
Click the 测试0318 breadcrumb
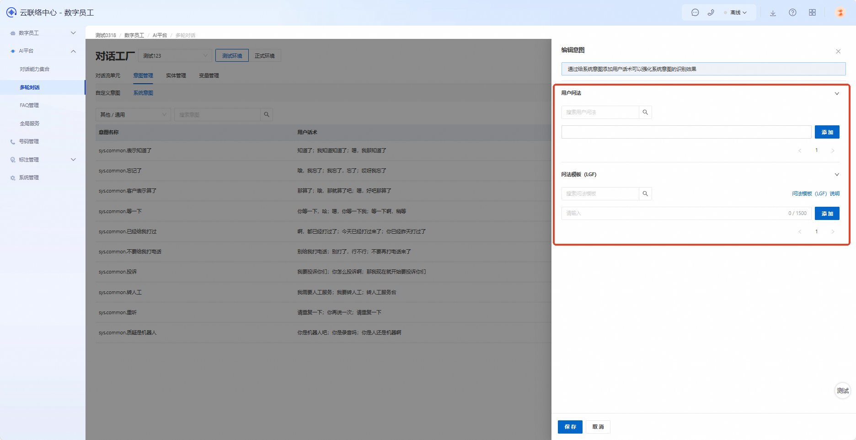[x=106, y=35]
